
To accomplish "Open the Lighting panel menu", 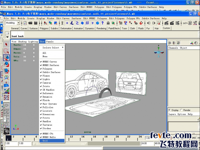I will (33, 42).
